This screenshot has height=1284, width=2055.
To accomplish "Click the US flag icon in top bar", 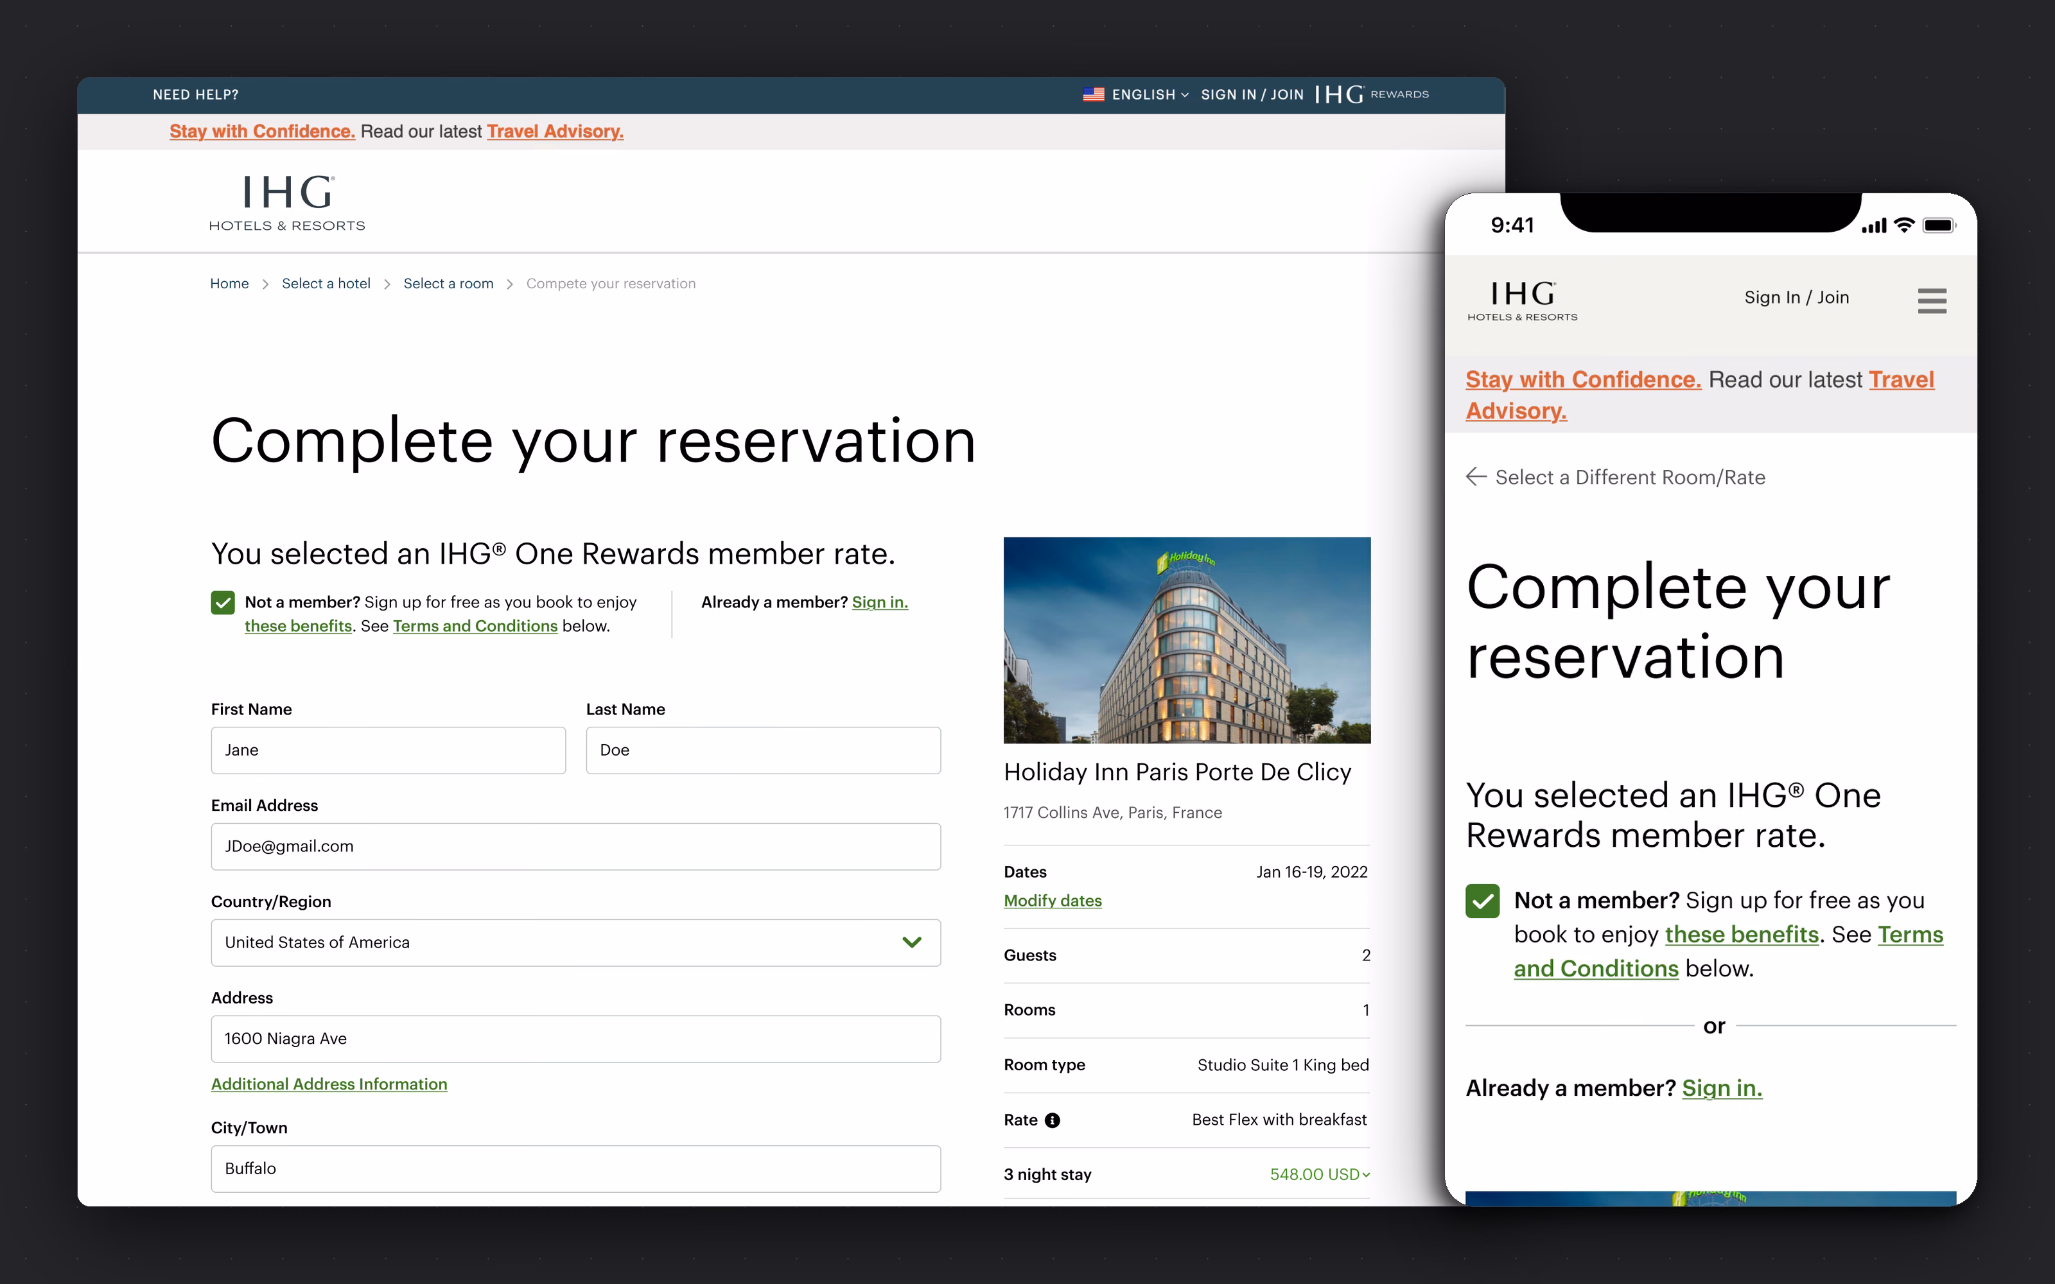I will [x=1093, y=94].
